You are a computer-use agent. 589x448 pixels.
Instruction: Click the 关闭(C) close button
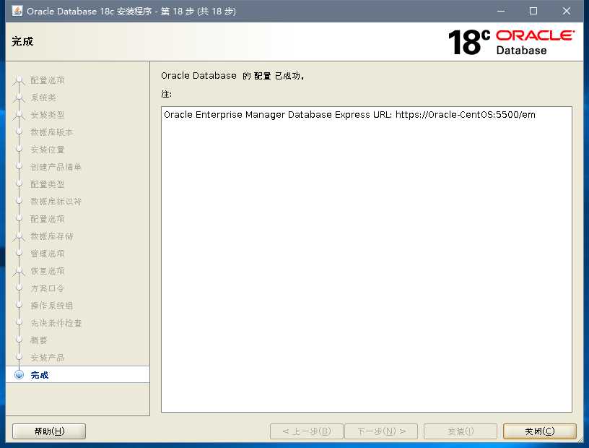539,431
